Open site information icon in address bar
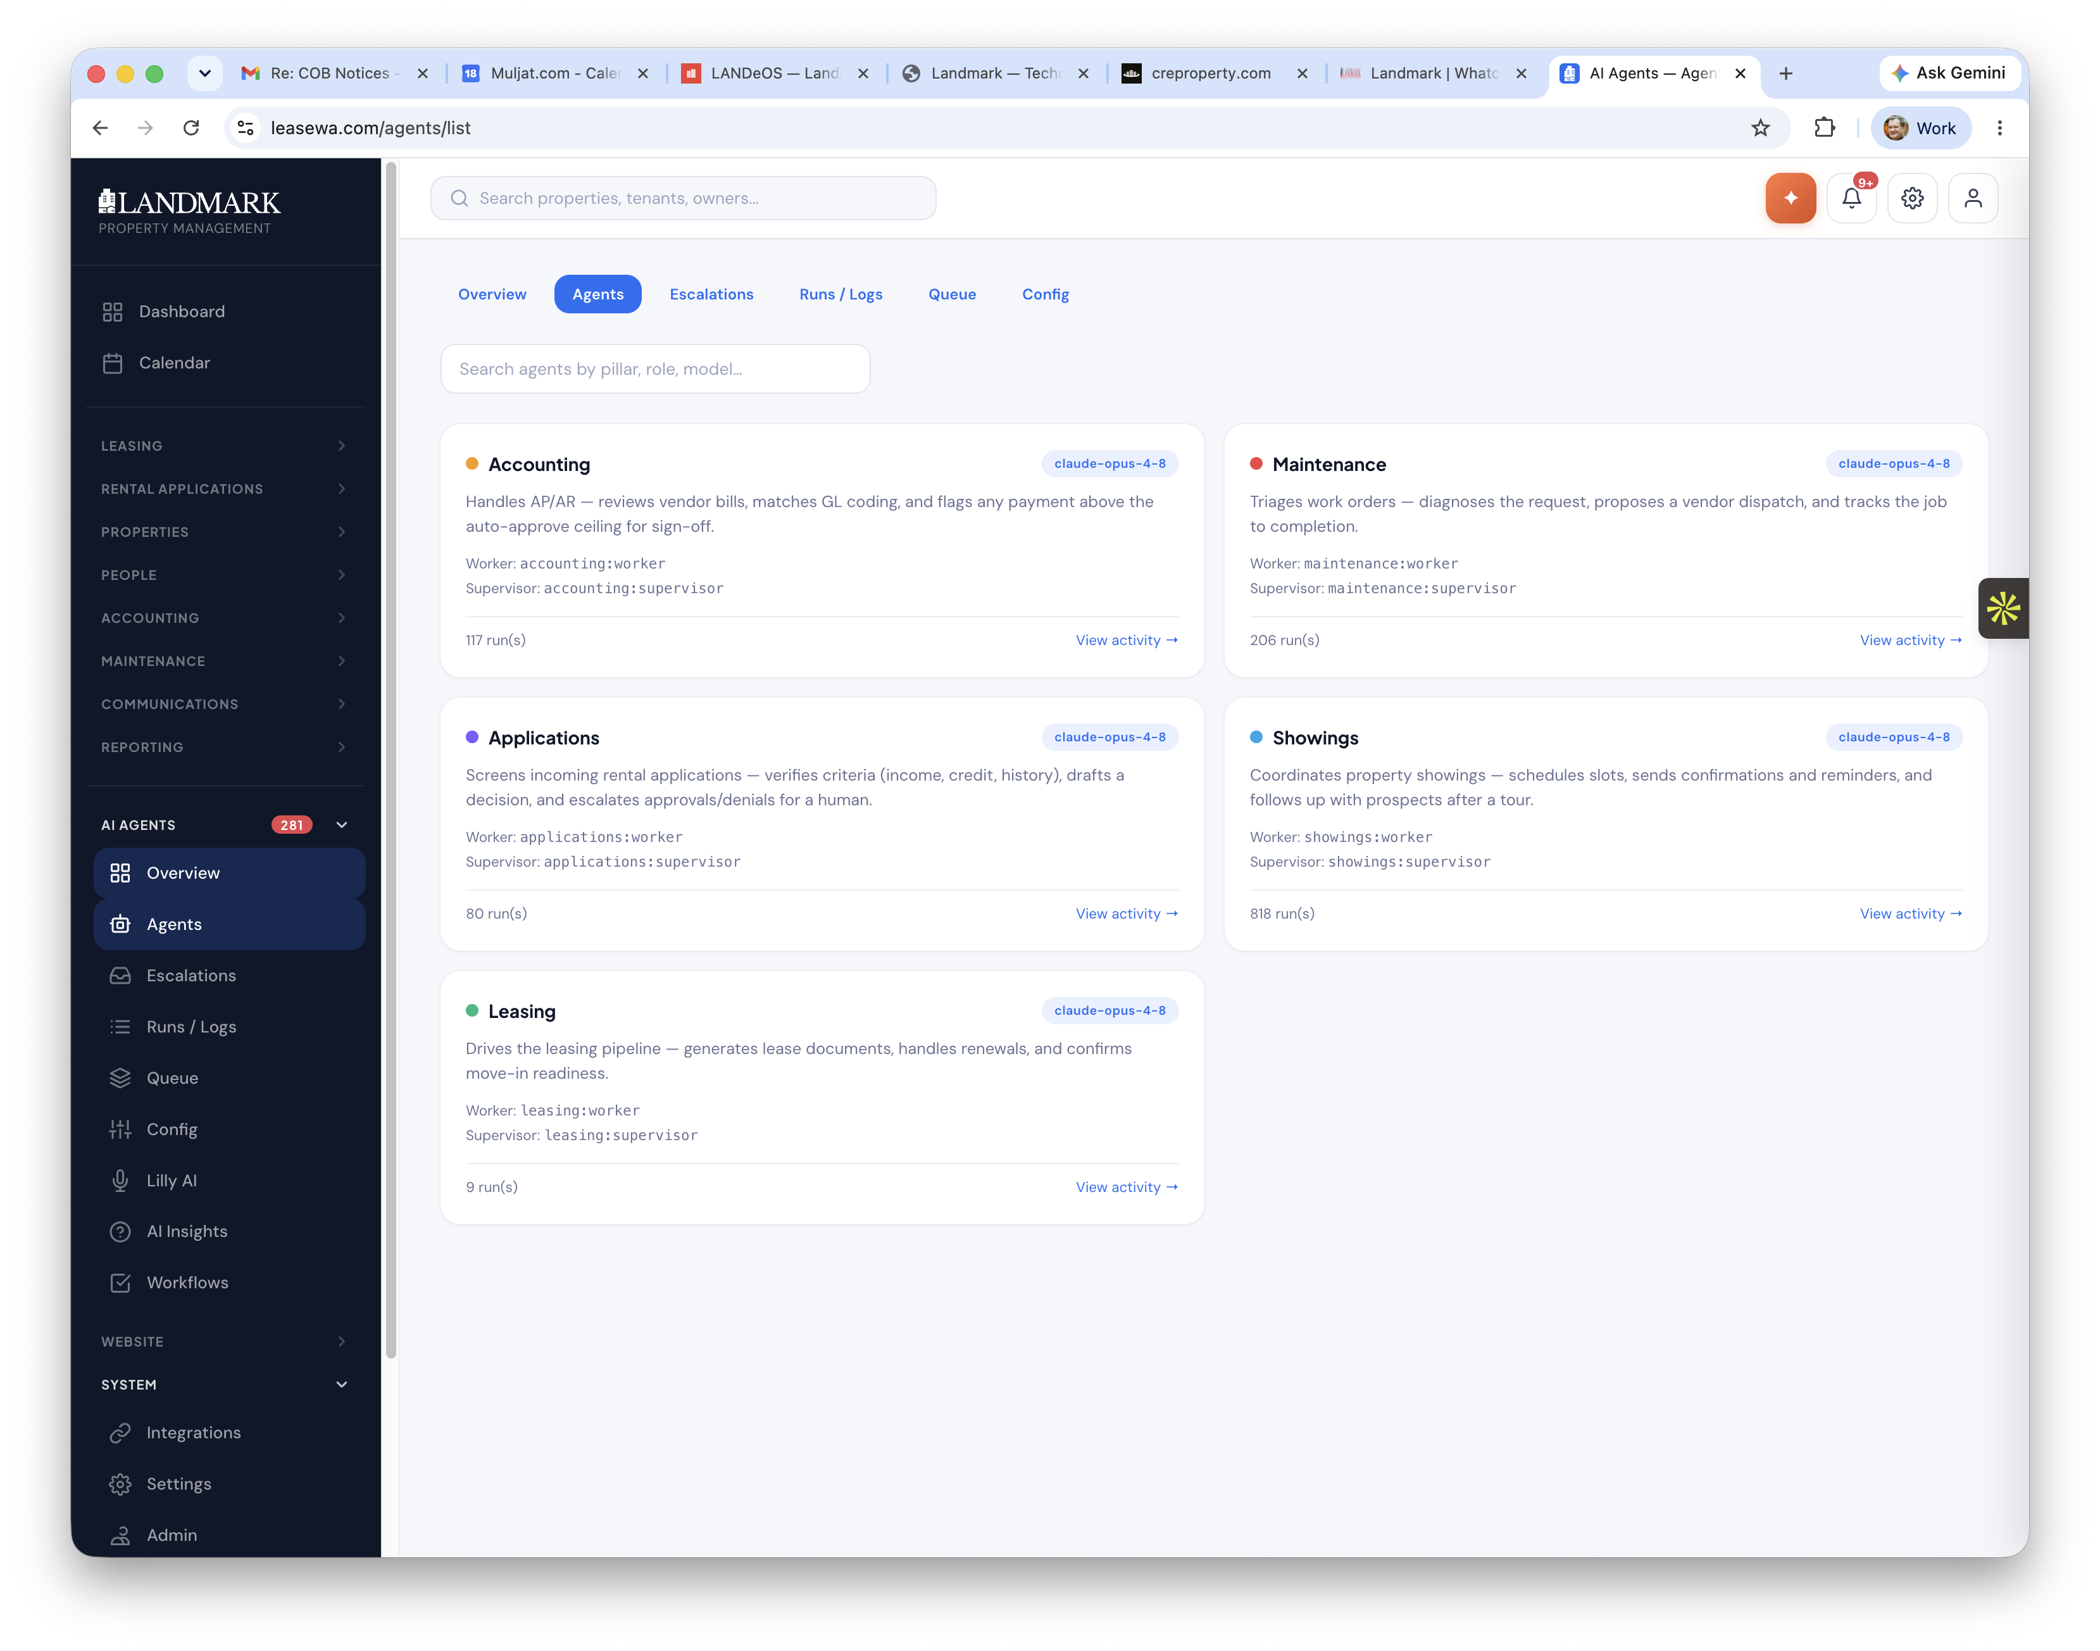The width and height of the screenshot is (2100, 1651). 246,128
